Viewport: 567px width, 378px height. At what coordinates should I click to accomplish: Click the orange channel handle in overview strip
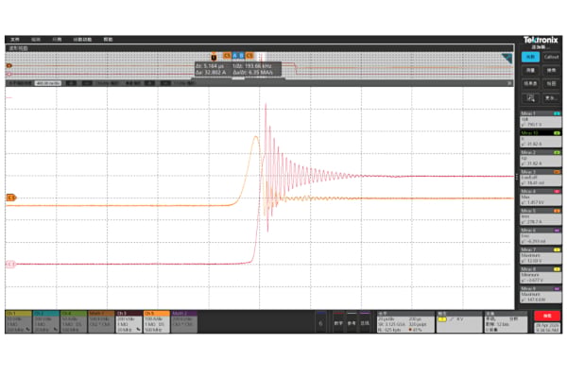pos(9,65)
